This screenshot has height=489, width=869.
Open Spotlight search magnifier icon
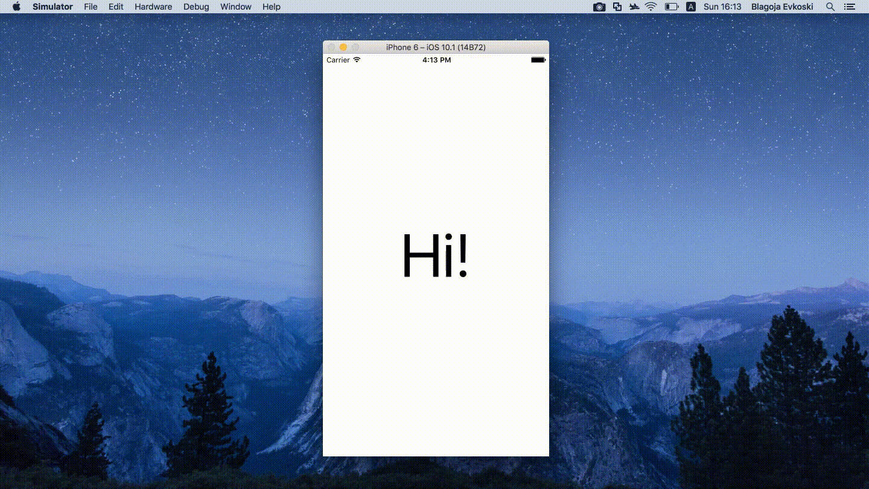830,7
